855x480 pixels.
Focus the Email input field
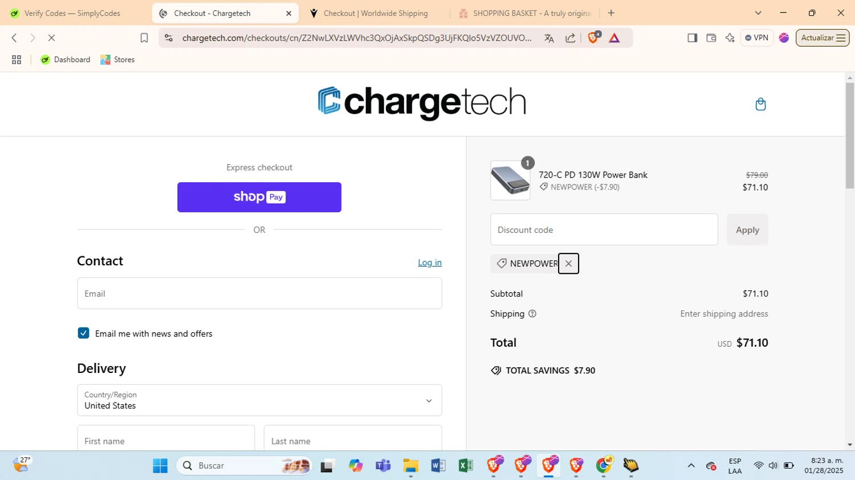pos(259,293)
